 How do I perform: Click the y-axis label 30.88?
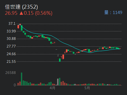[x=11, y=39]
